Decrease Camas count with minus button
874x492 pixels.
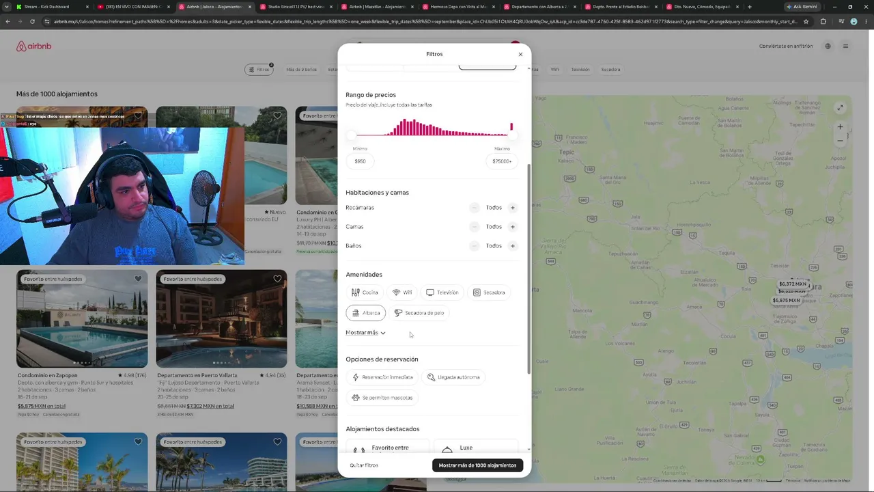pyautogui.click(x=475, y=227)
